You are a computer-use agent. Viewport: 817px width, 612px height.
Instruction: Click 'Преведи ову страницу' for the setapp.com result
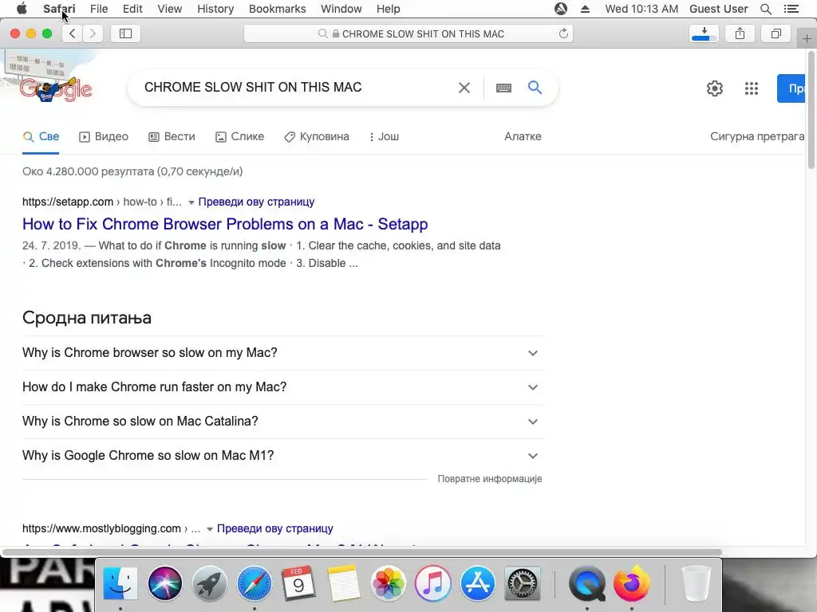(256, 202)
